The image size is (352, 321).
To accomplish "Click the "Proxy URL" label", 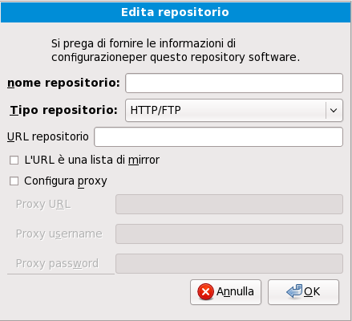I will coord(43,205).
